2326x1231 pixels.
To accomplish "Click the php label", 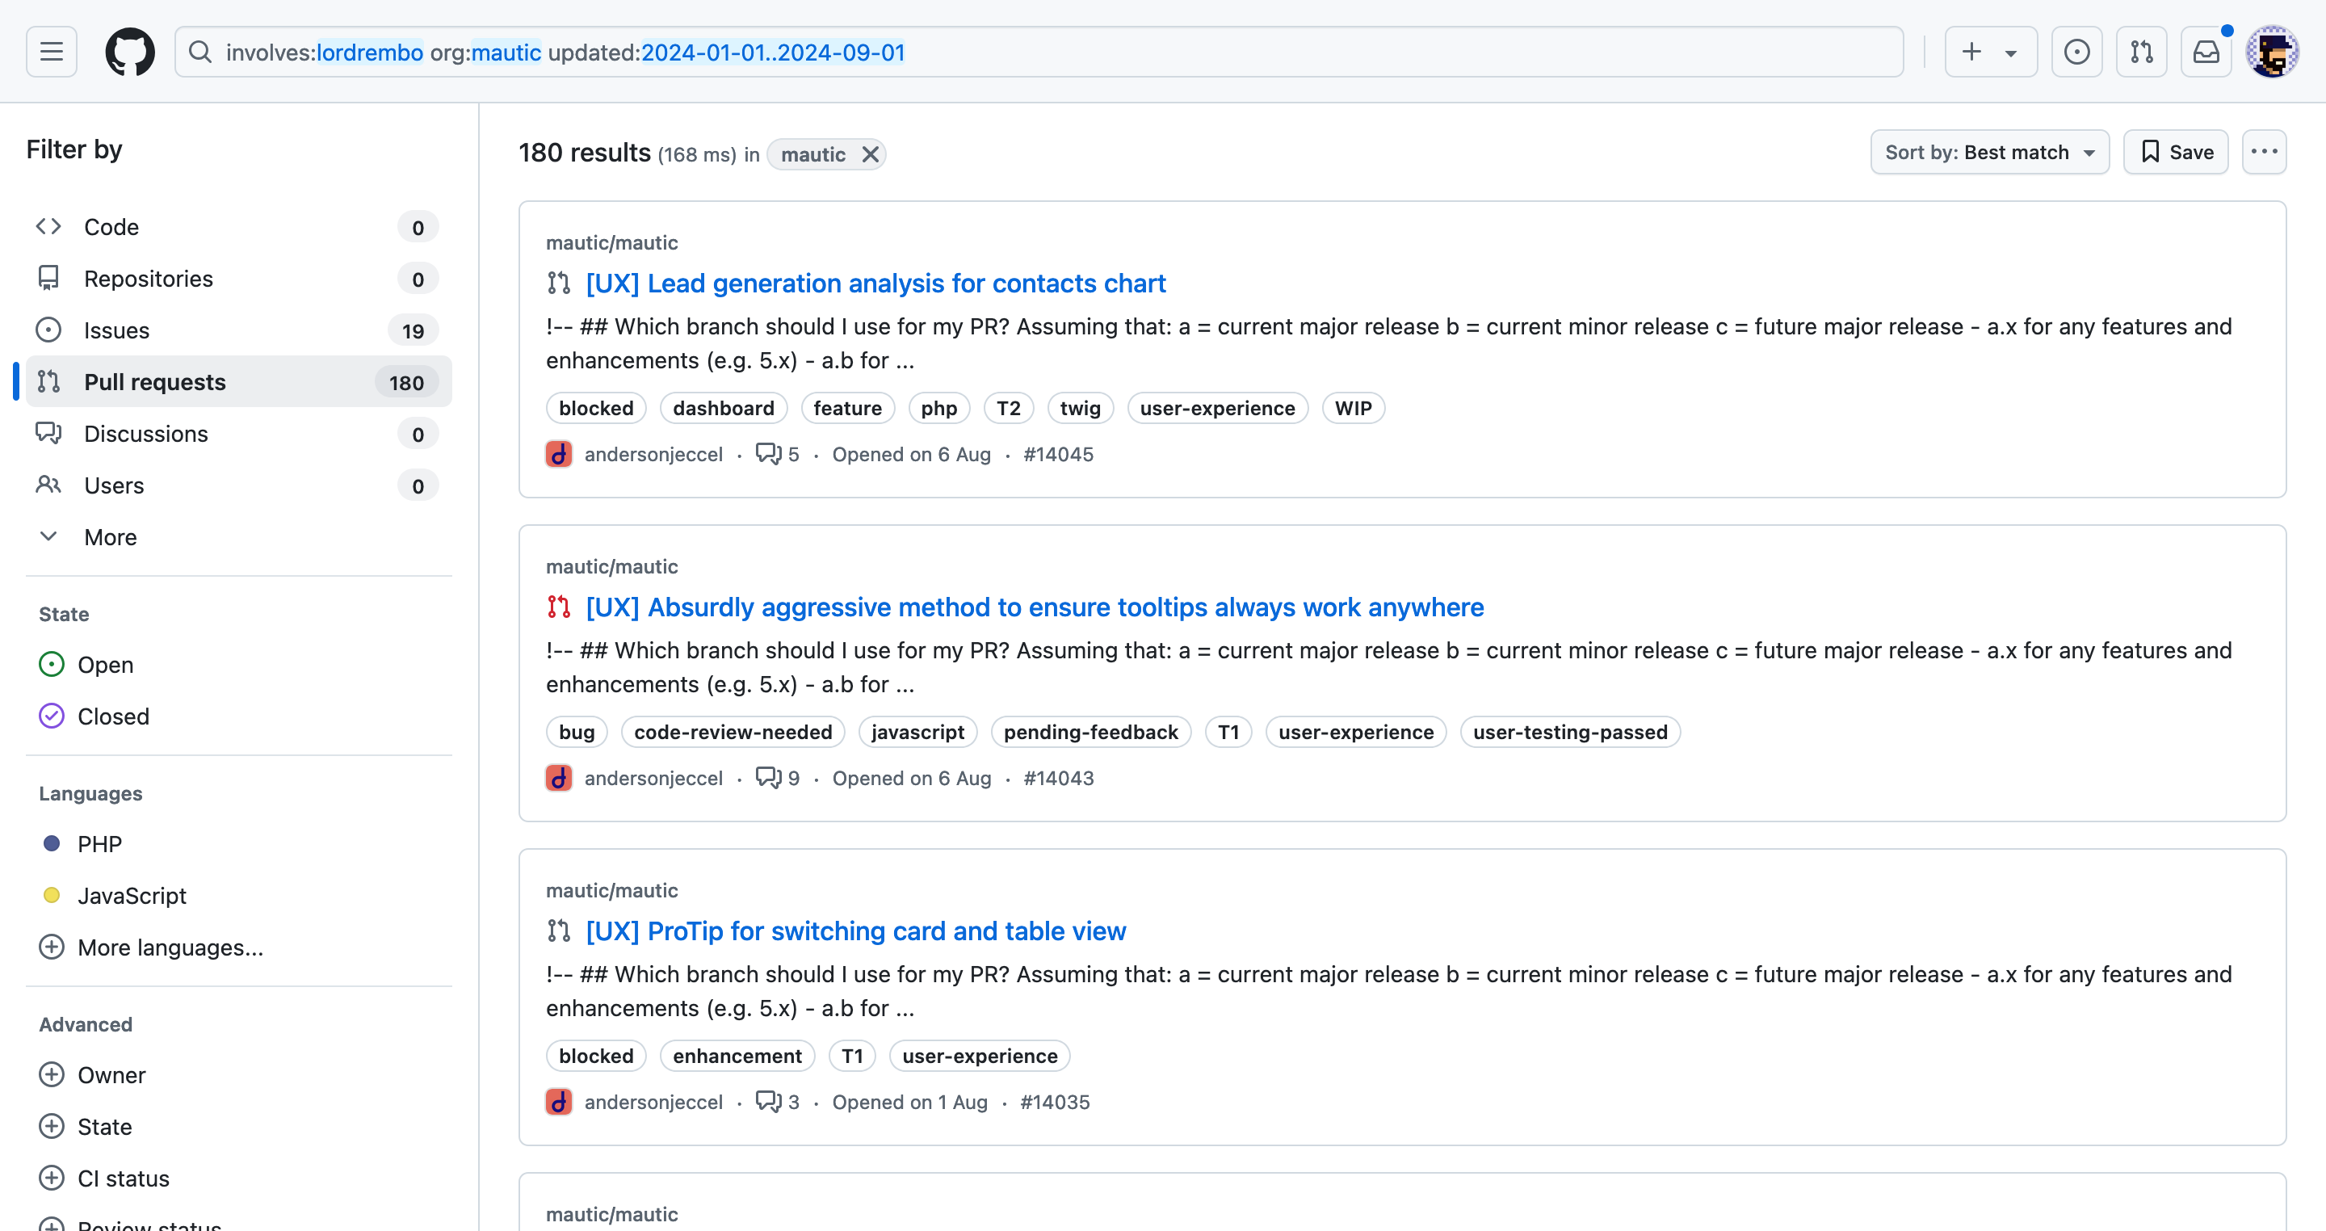I will [939, 407].
